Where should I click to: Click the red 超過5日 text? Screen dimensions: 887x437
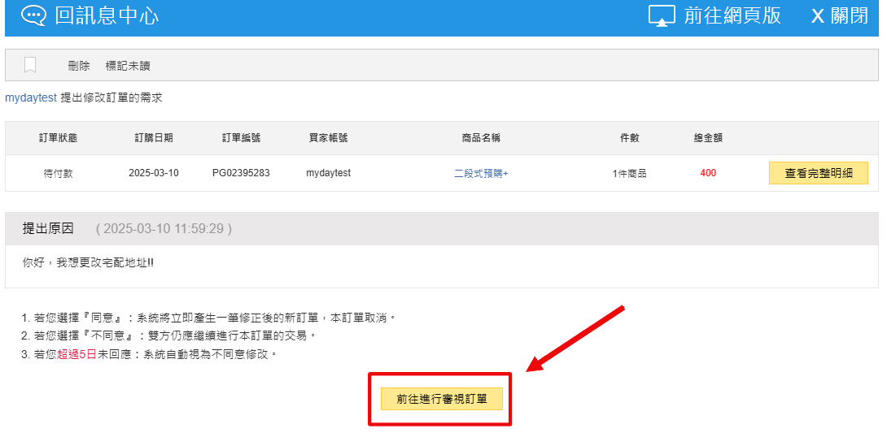click(76, 355)
